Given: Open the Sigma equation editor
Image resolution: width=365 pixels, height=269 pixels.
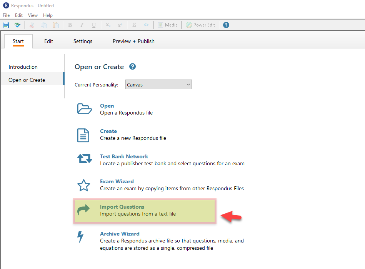Looking at the screenshot, I should pyautogui.click(x=134, y=25).
